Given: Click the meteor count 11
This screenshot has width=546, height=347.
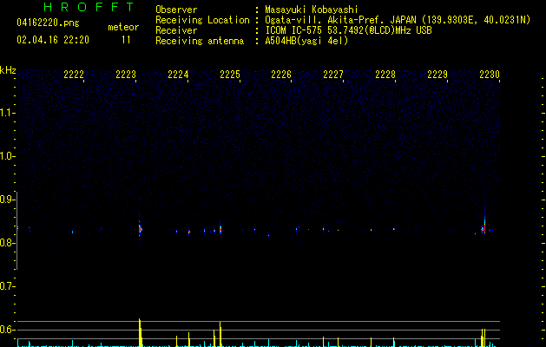Looking at the screenshot, I should click(126, 40).
